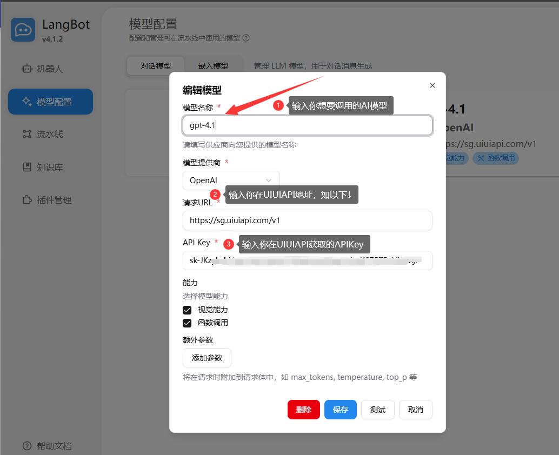Click the 添加参数 button

click(207, 358)
